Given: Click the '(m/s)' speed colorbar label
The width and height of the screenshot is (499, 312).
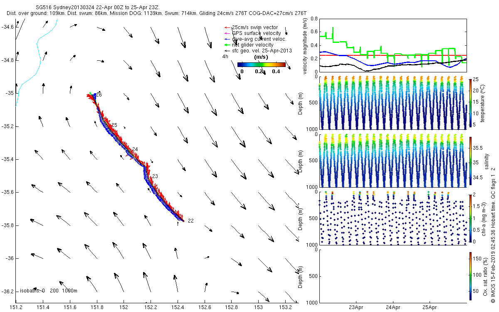Looking at the screenshot, I should tap(261, 57).
